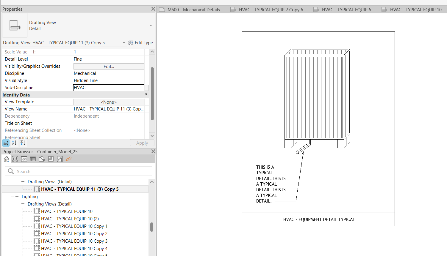Collapse Drafting Views (Detail) node under Lighting
Screen dimensions: 447x256
(23, 204)
